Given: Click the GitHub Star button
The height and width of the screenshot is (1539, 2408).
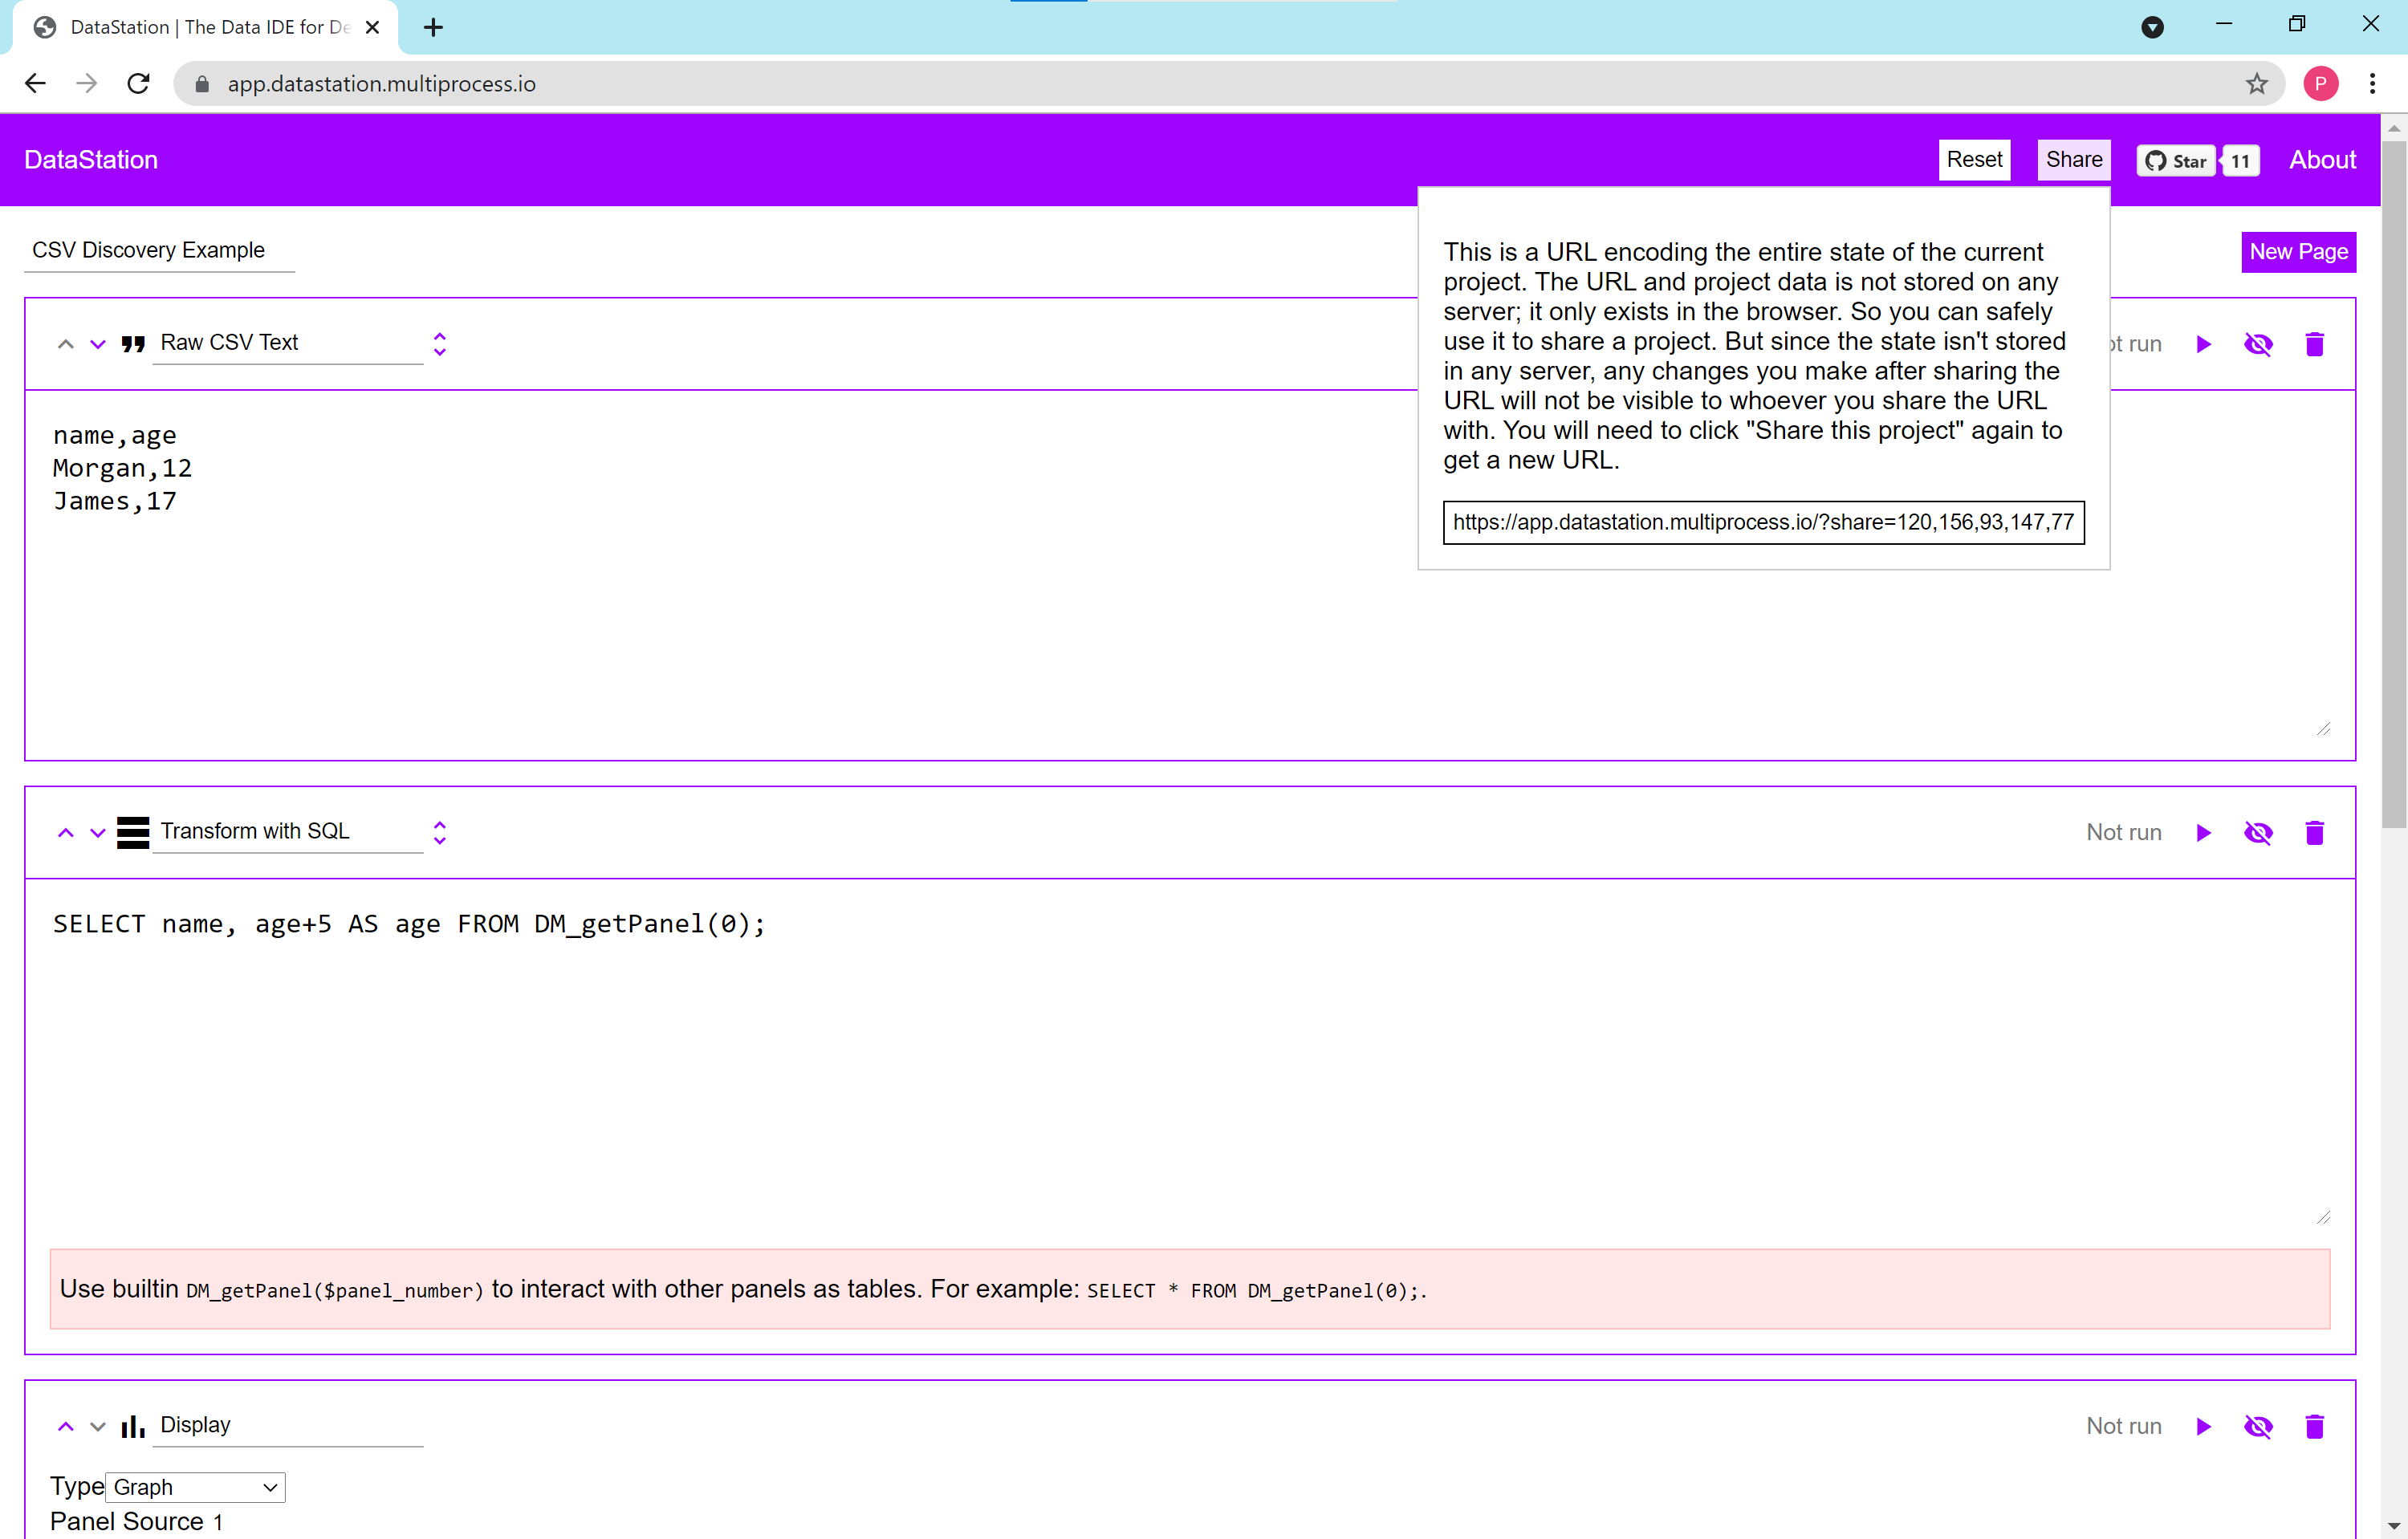Looking at the screenshot, I should point(2175,161).
